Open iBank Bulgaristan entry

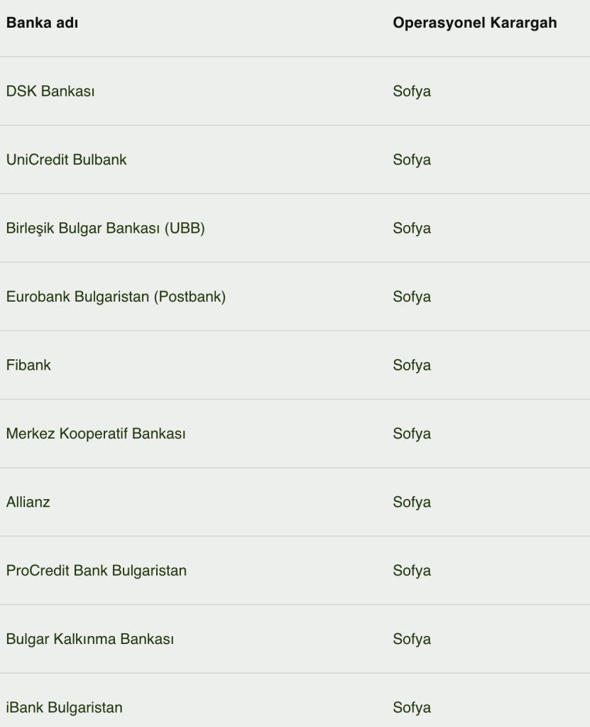coord(64,708)
